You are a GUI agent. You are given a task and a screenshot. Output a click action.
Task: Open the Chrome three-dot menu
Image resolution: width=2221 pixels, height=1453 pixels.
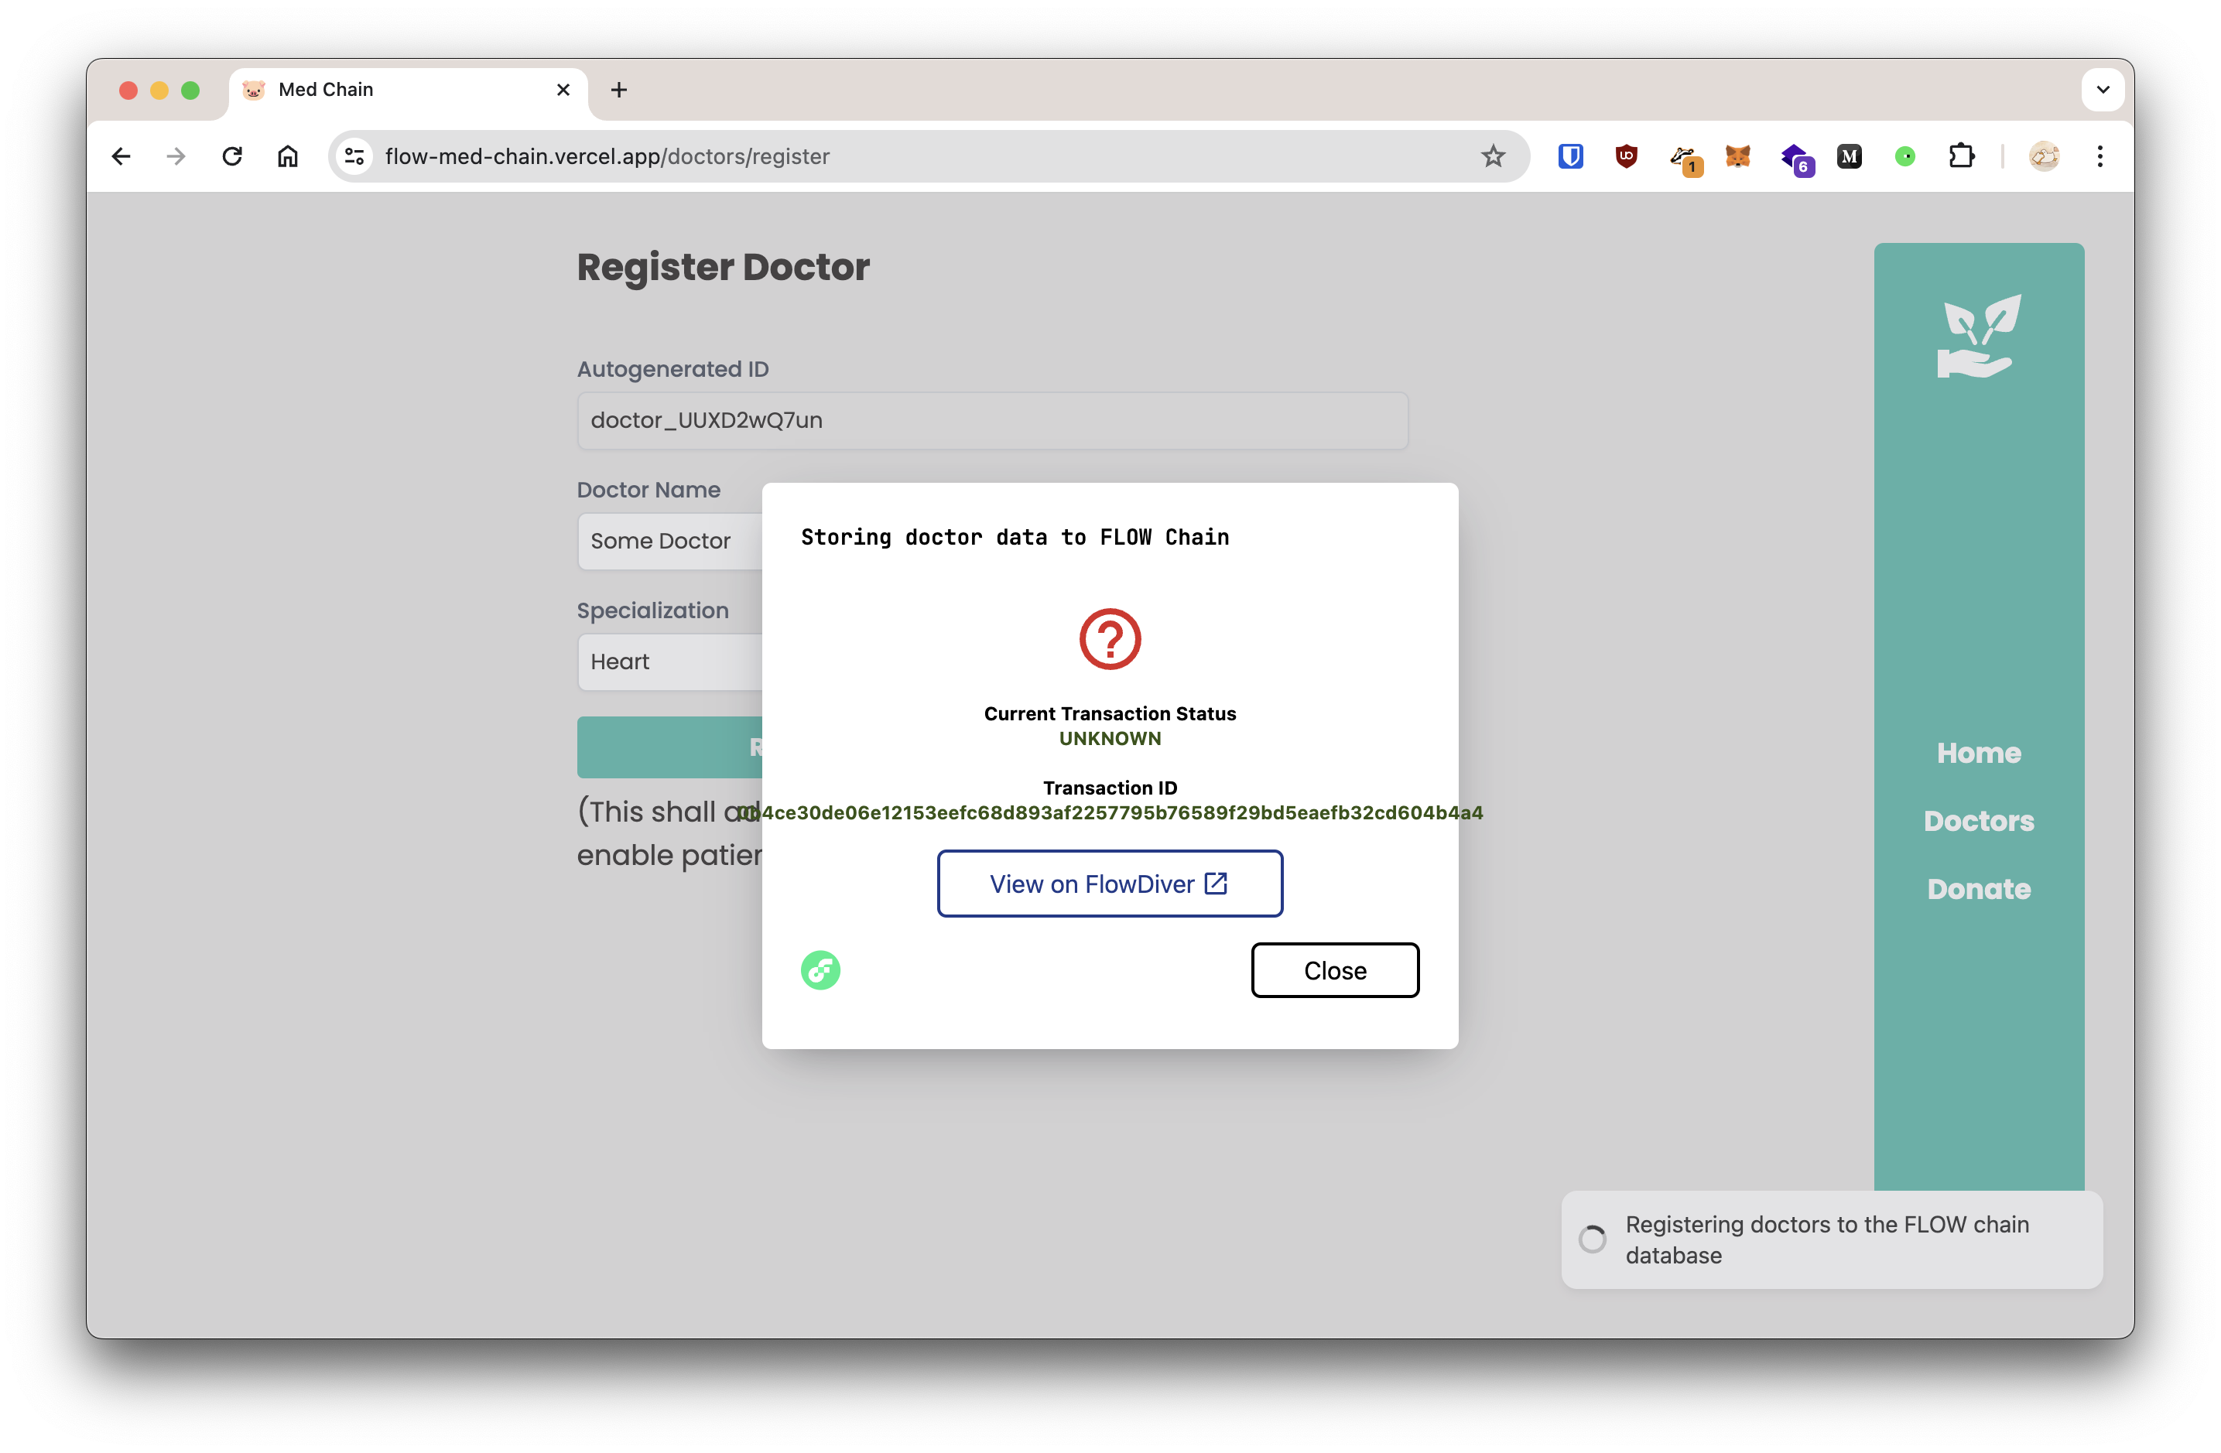[x=2100, y=157]
